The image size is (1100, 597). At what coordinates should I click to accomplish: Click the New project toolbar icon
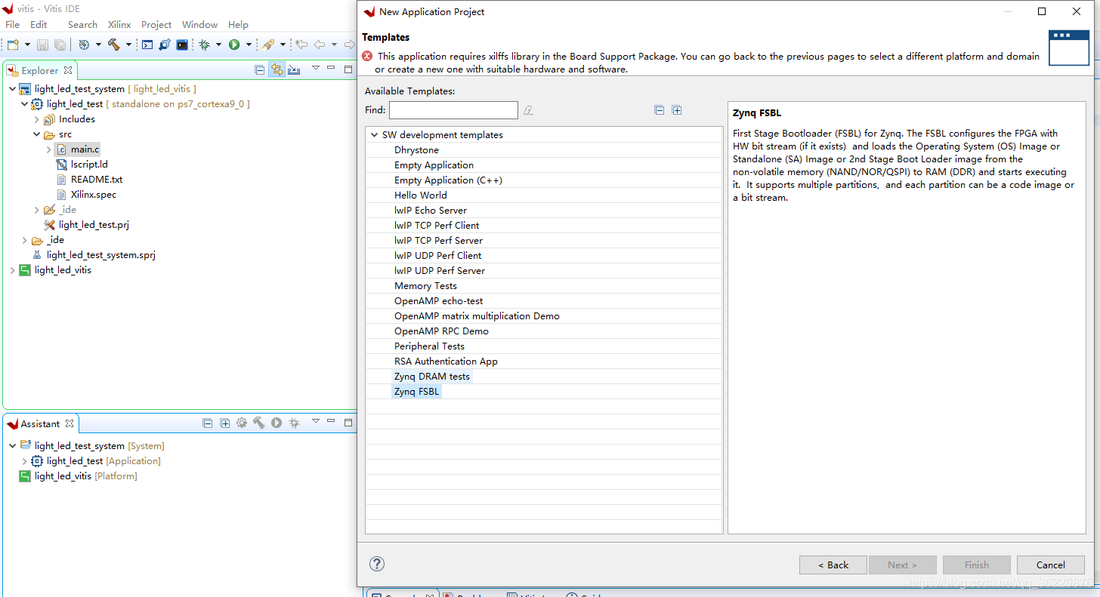pos(13,45)
